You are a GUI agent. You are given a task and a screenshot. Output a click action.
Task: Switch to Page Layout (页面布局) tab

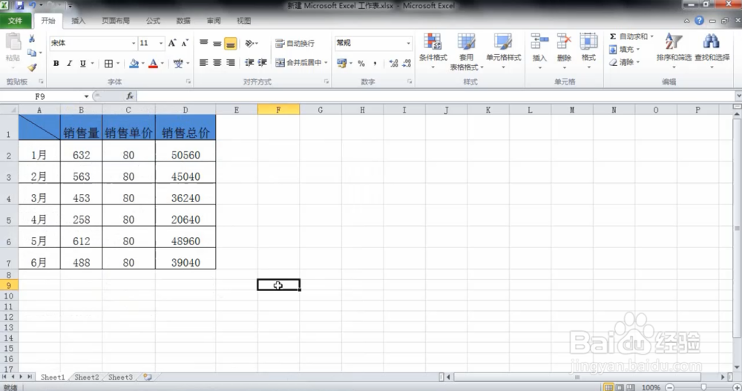point(116,21)
